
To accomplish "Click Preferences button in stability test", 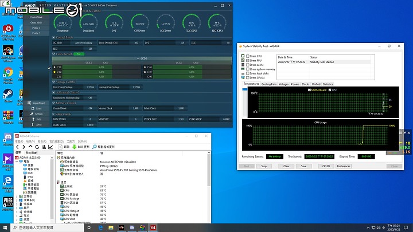I will [344, 166].
